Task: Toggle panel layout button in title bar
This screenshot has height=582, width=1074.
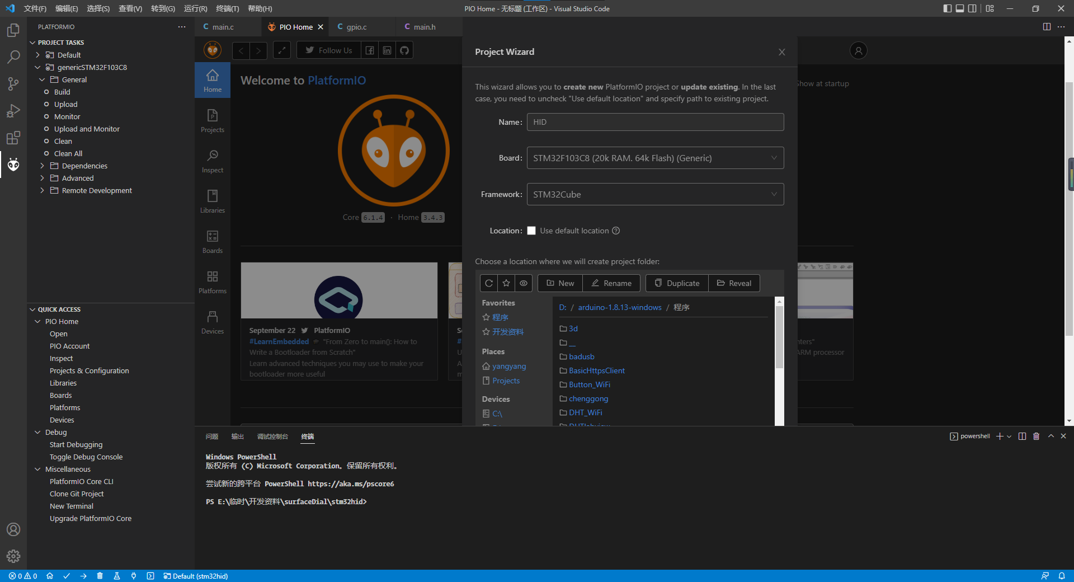Action: [x=960, y=8]
